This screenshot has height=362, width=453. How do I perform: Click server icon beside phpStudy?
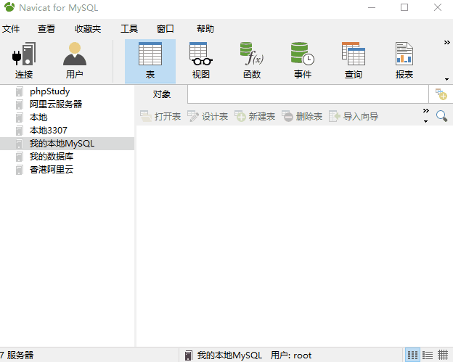coord(19,91)
